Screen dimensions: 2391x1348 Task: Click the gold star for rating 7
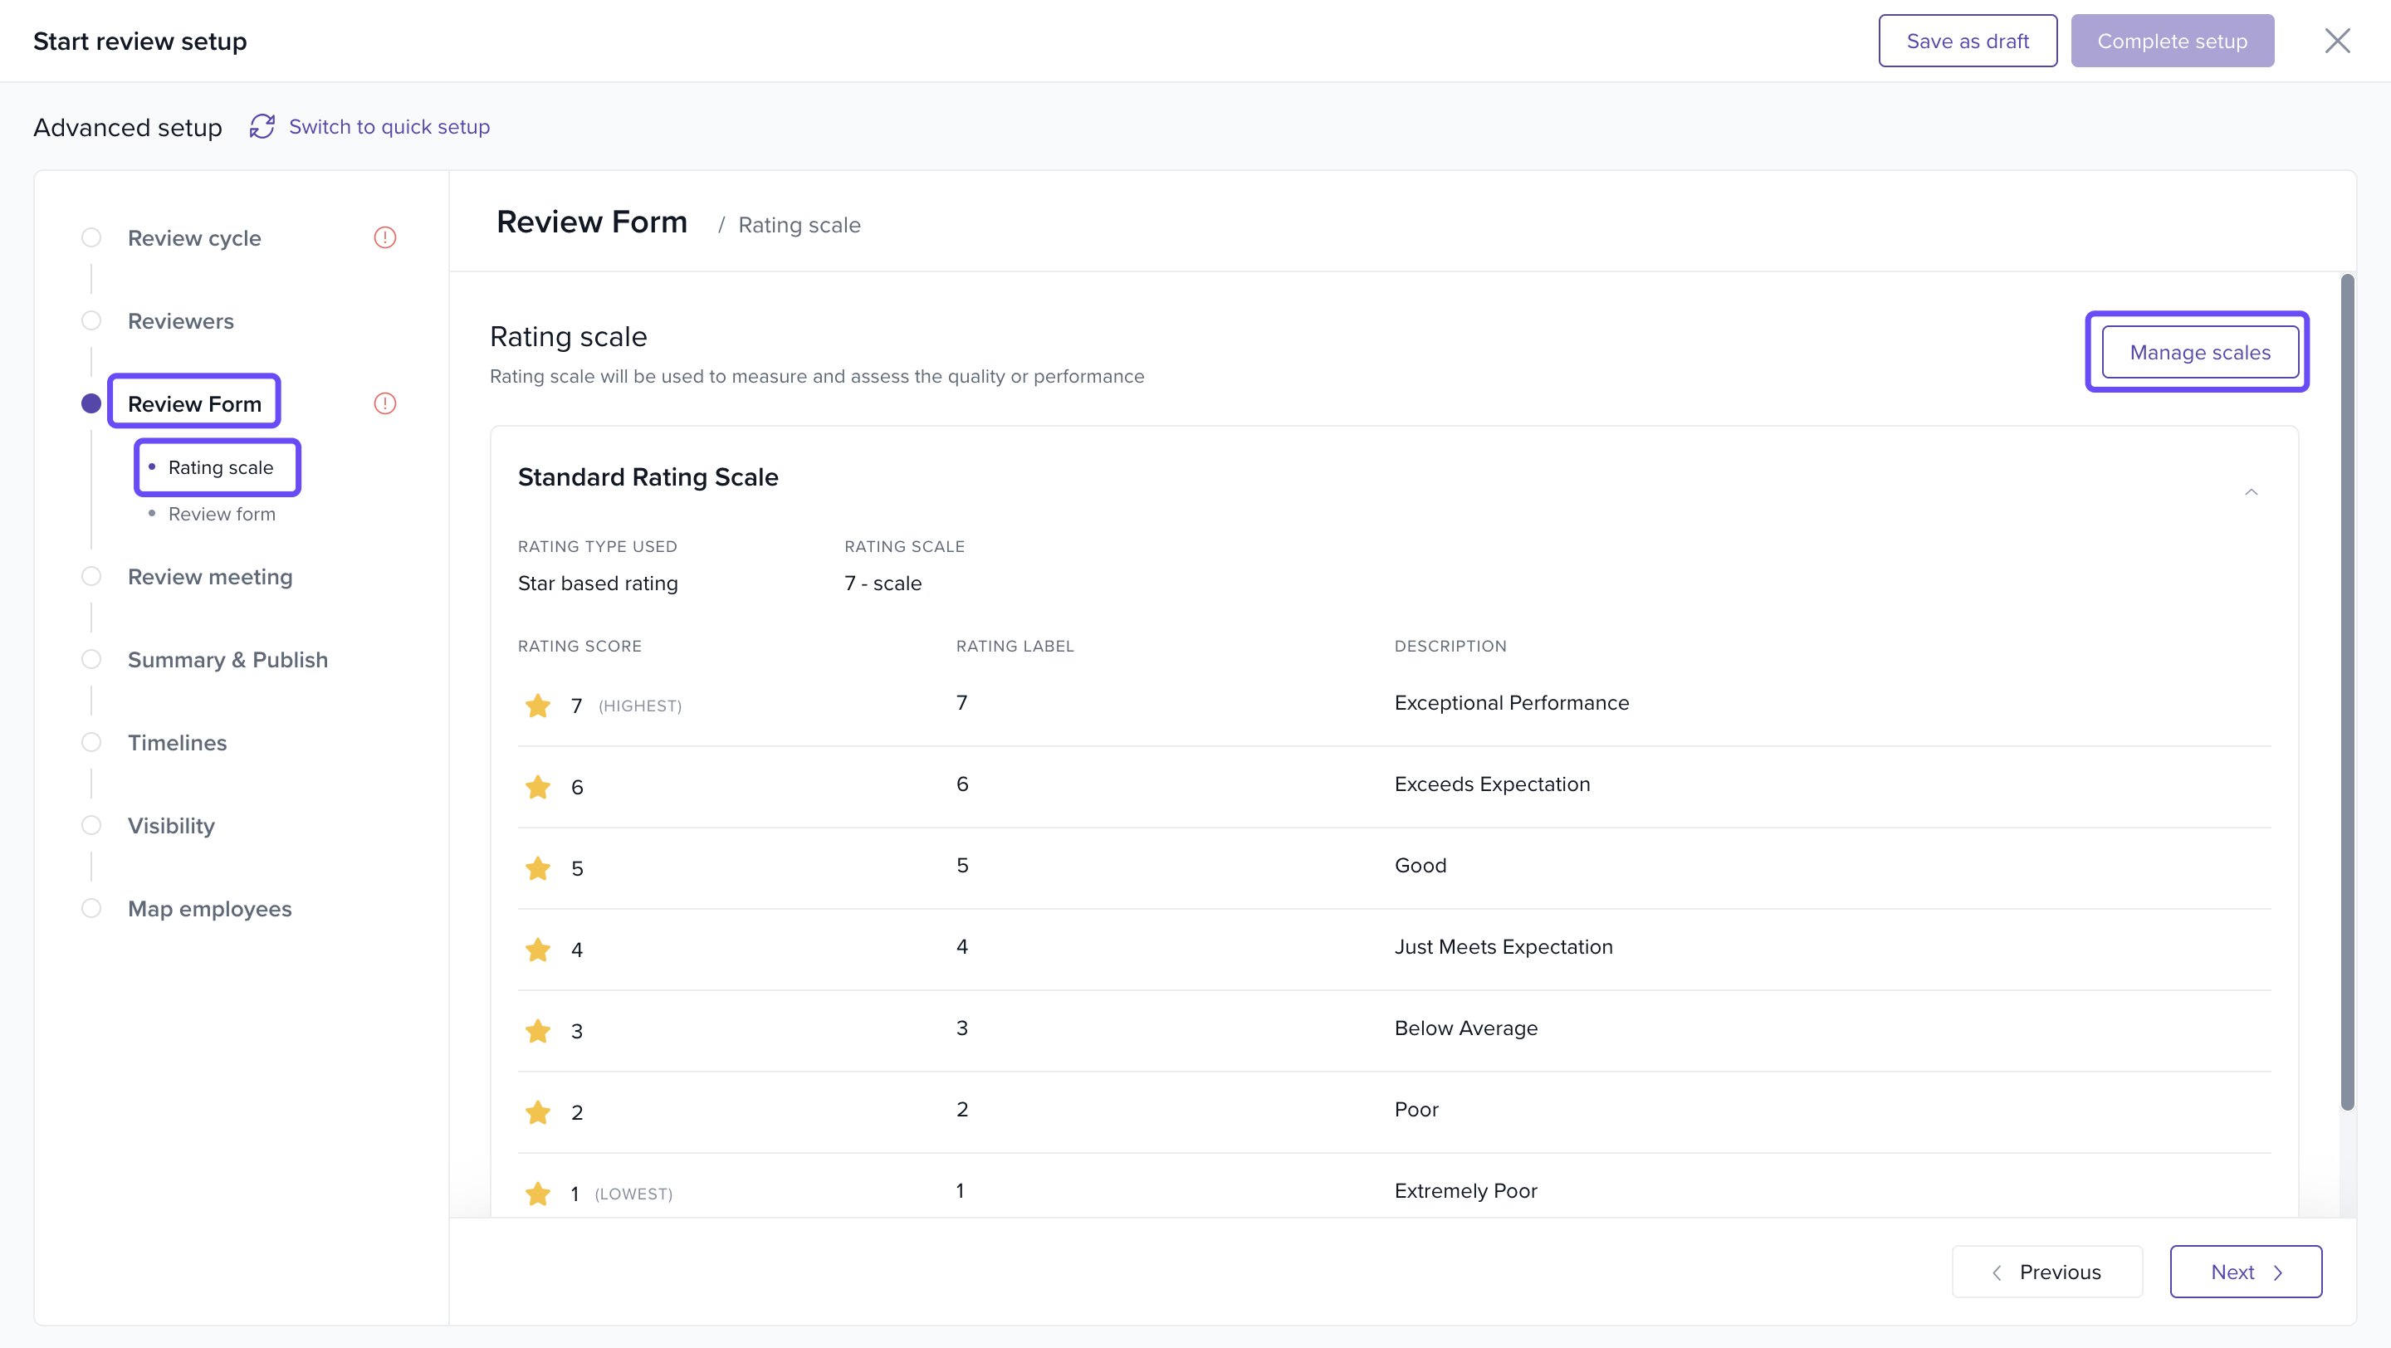click(537, 706)
